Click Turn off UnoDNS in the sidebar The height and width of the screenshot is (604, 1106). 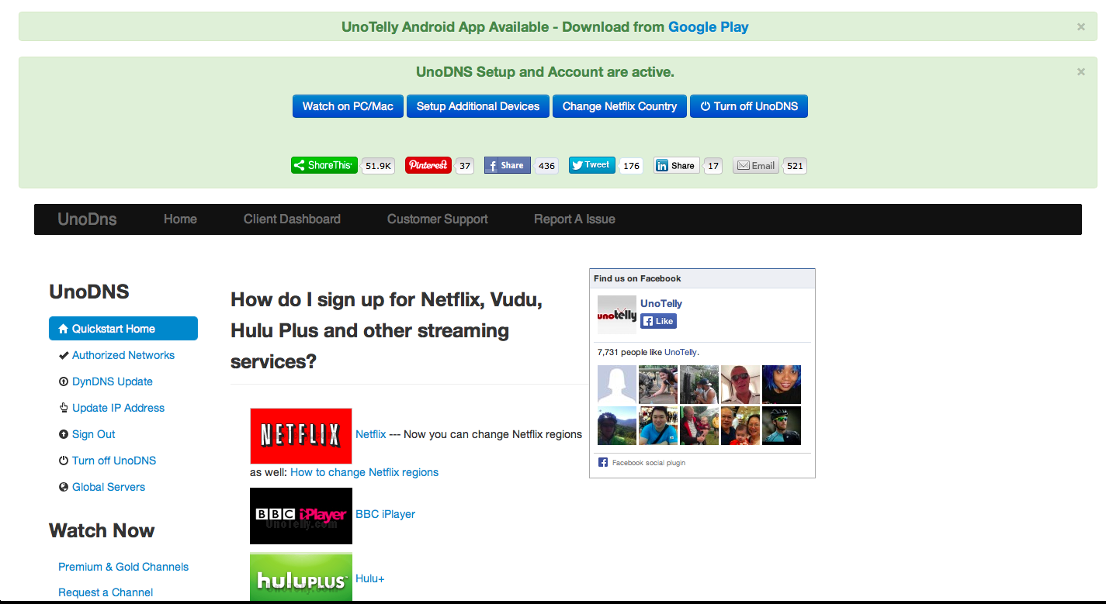pos(114,461)
